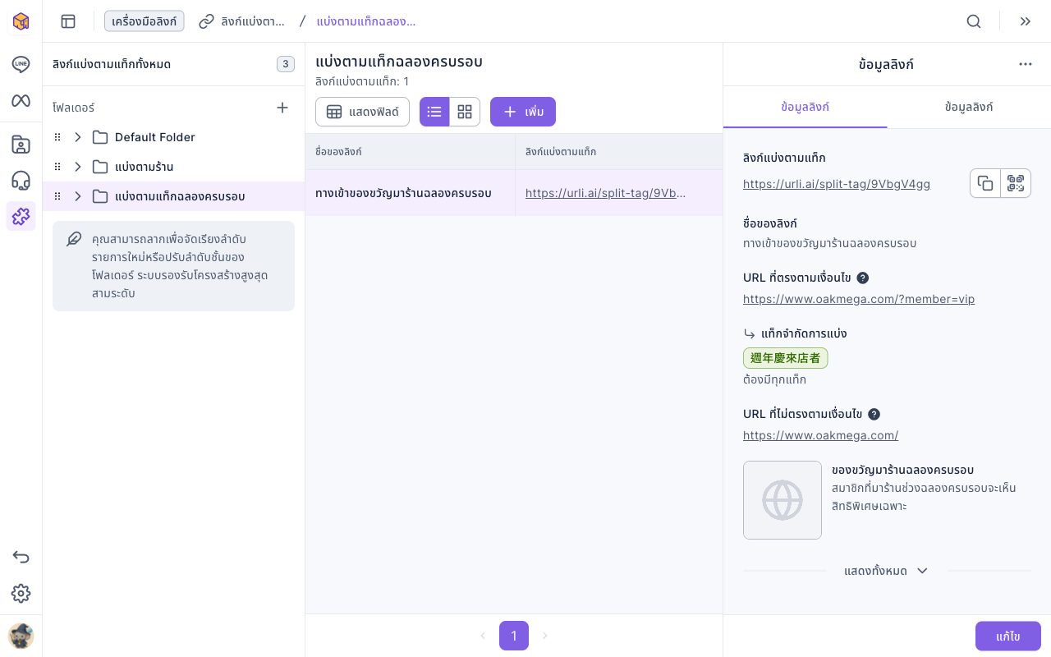Open settings gear in sidebar
The image size is (1051, 657).
click(x=21, y=593)
